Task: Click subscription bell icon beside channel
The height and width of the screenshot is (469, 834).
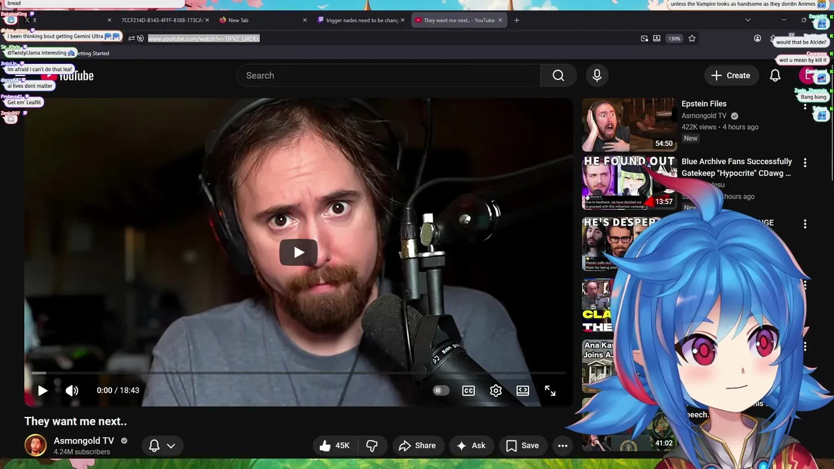Action: (154, 446)
